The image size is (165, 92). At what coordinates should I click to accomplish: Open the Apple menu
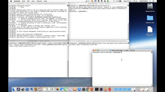tap(11, 1)
